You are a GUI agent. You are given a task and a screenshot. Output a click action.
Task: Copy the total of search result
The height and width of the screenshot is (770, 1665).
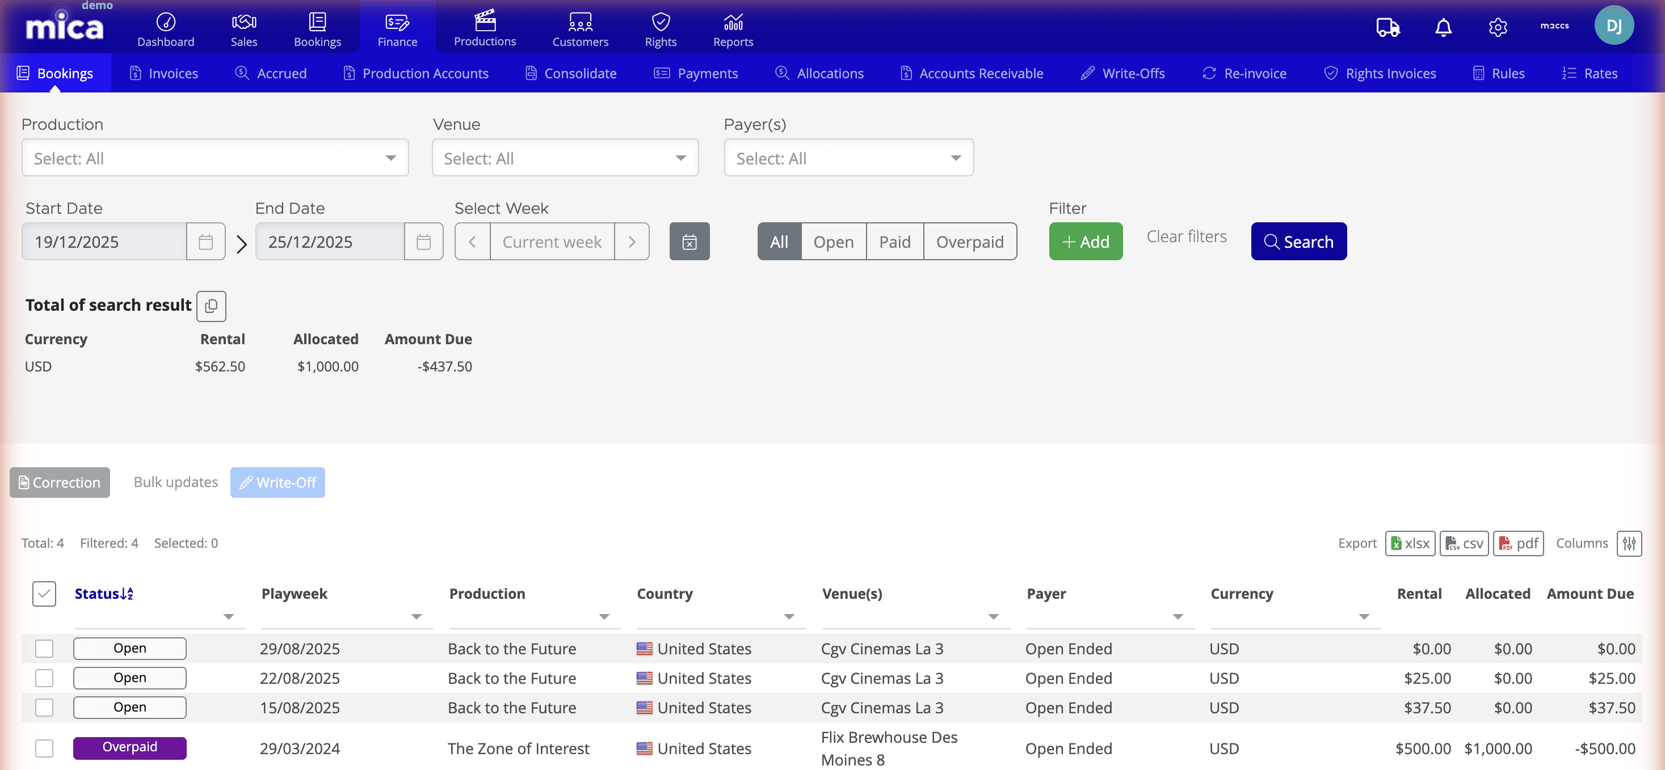(211, 306)
